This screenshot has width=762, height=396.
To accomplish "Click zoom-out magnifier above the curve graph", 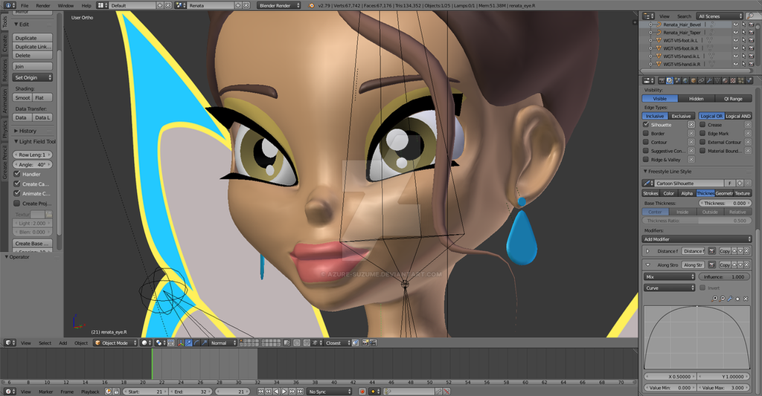I will [722, 299].
